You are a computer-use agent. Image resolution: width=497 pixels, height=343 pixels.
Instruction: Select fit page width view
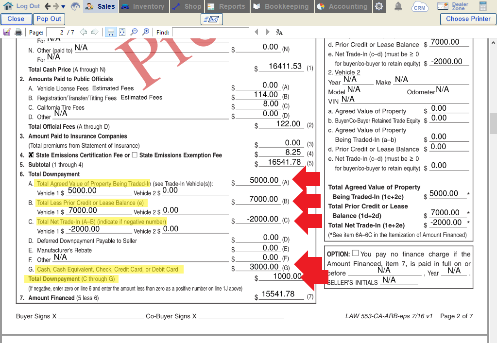point(111,32)
